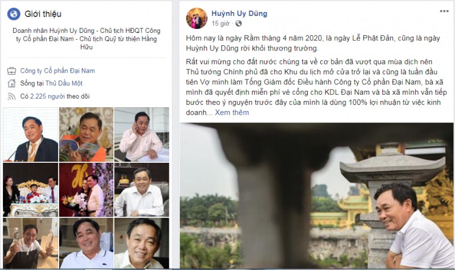Open thumbnail of man holding water bottles
This screenshot has width=455, height=270.
tap(31, 243)
